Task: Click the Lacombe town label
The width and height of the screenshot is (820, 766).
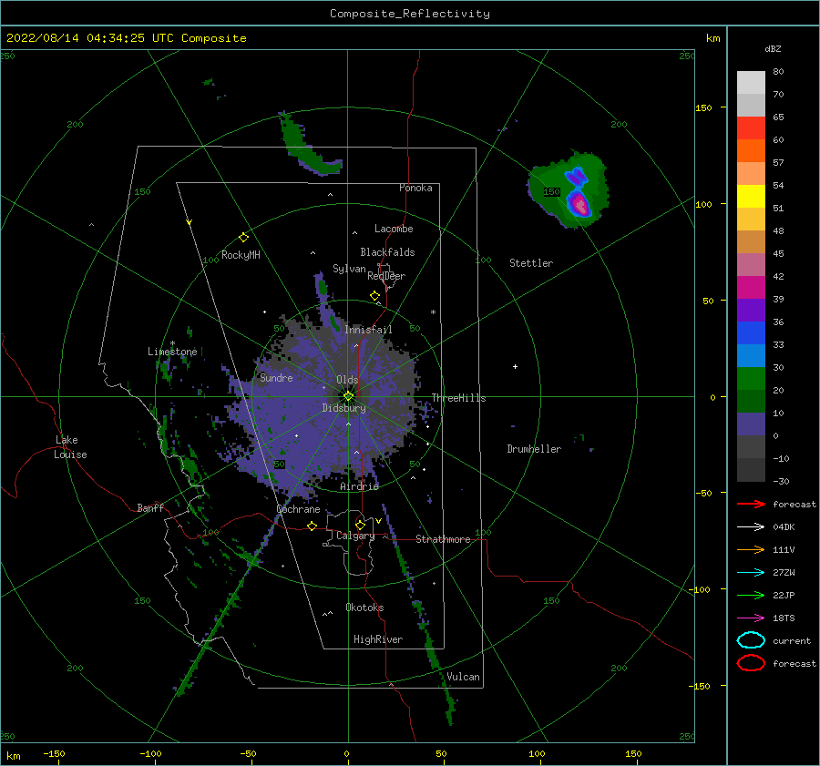Action: tap(394, 229)
